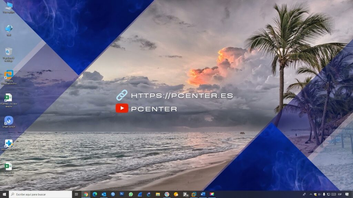353x198 pixels.
Task: Toggle volume speaker icon in system tray
Action: [320, 194]
